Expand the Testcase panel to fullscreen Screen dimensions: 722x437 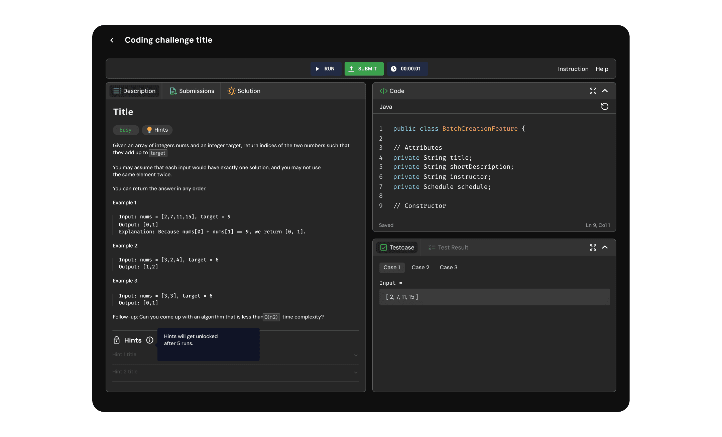click(x=593, y=247)
